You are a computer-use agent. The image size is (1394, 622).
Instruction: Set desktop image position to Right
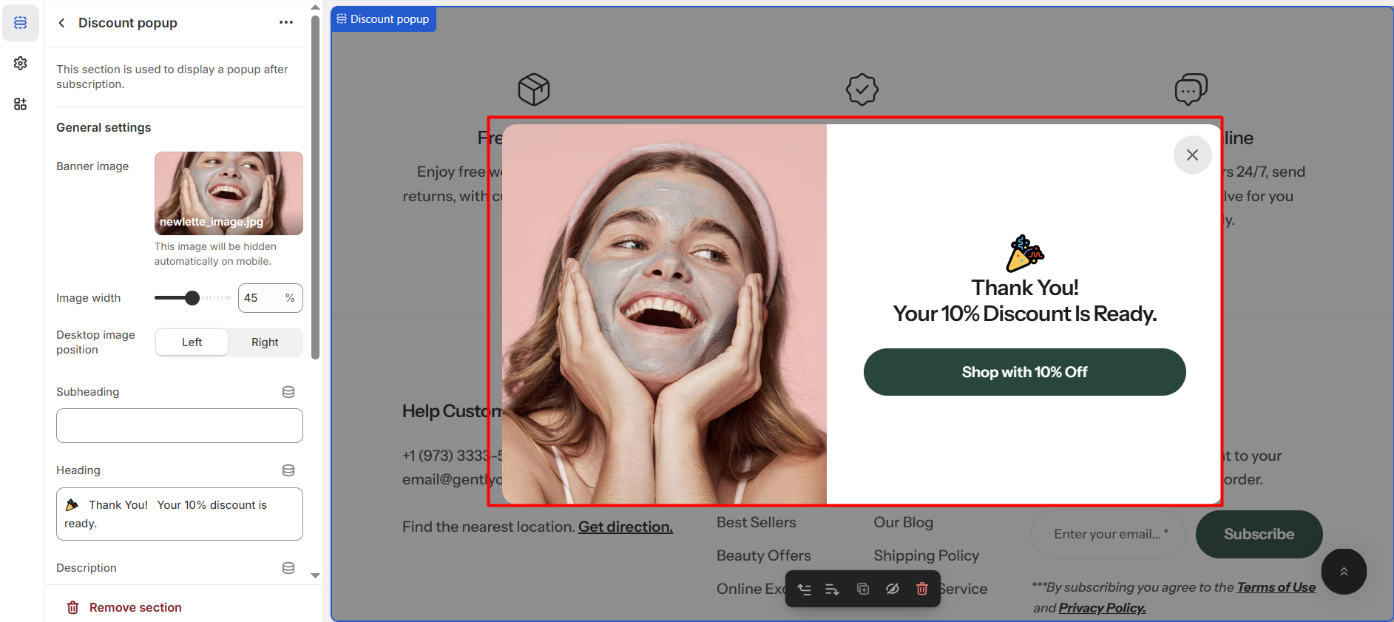(265, 342)
